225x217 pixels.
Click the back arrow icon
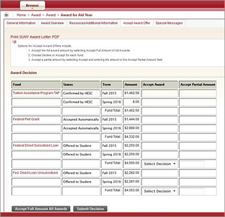tap(7, 15)
